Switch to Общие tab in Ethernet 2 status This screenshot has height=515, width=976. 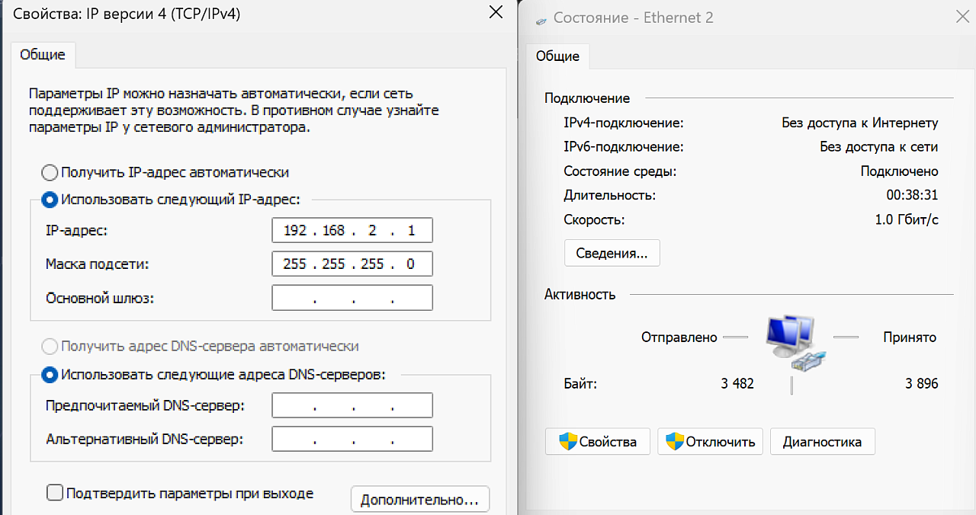coord(557,56)
